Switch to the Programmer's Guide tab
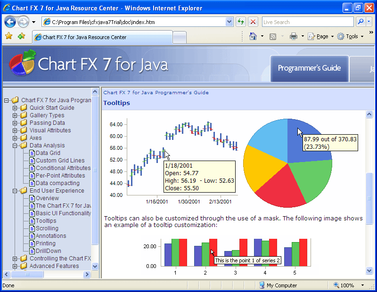377x292 pixels. 310,68
